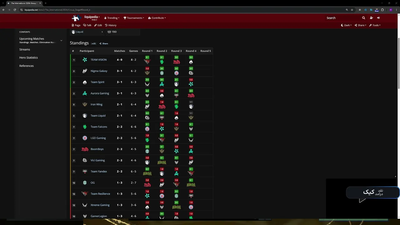This screenshot has width=400, height=225.
Task: Expand the Upcoming Matches contents chevron
Action: [61, 40]
